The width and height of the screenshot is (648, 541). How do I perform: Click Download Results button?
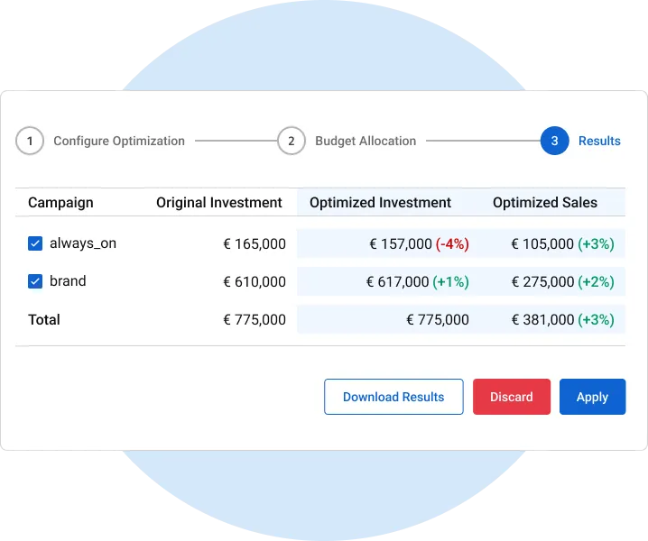[393, 397]
